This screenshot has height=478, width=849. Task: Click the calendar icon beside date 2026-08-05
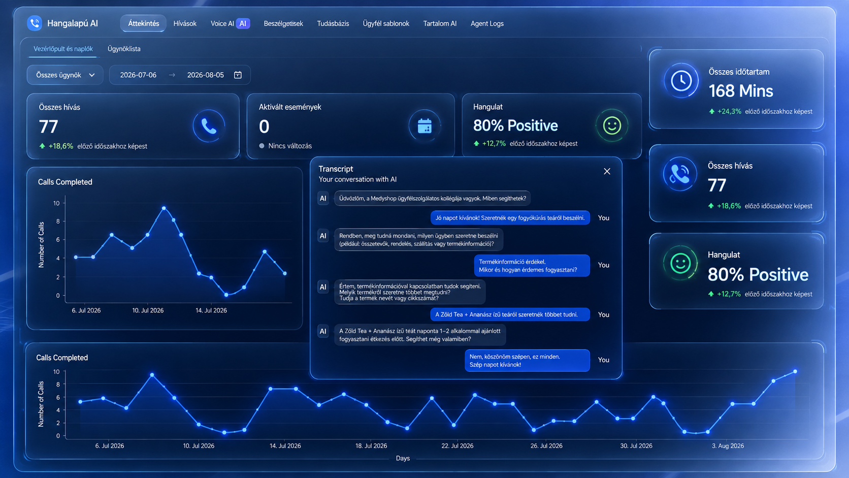[x=238, y=75]
